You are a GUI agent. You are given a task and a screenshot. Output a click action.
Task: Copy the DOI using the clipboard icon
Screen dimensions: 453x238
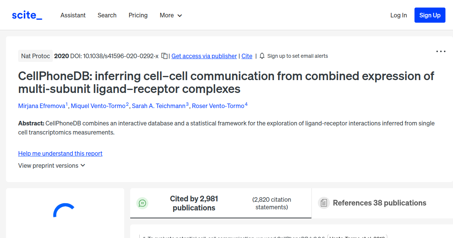[164, 56]
